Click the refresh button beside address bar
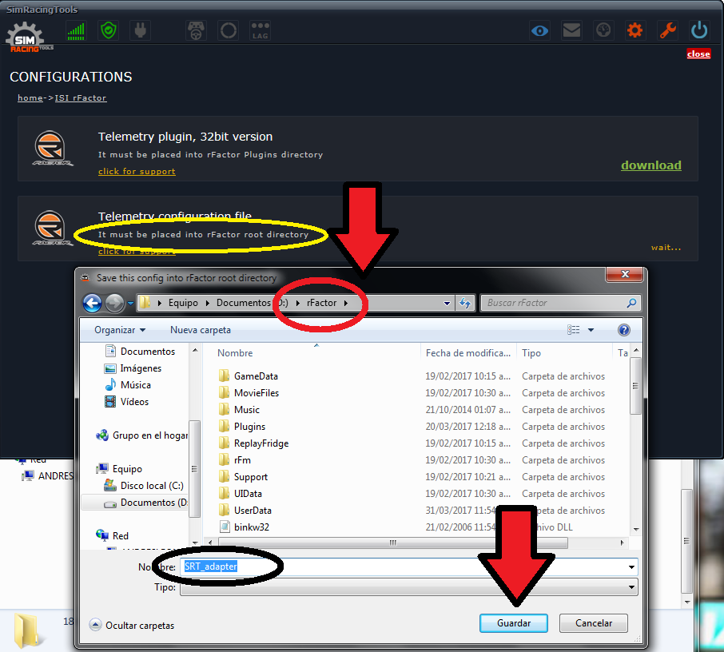The height and width of the screenshot is (652, 724). 464,304
